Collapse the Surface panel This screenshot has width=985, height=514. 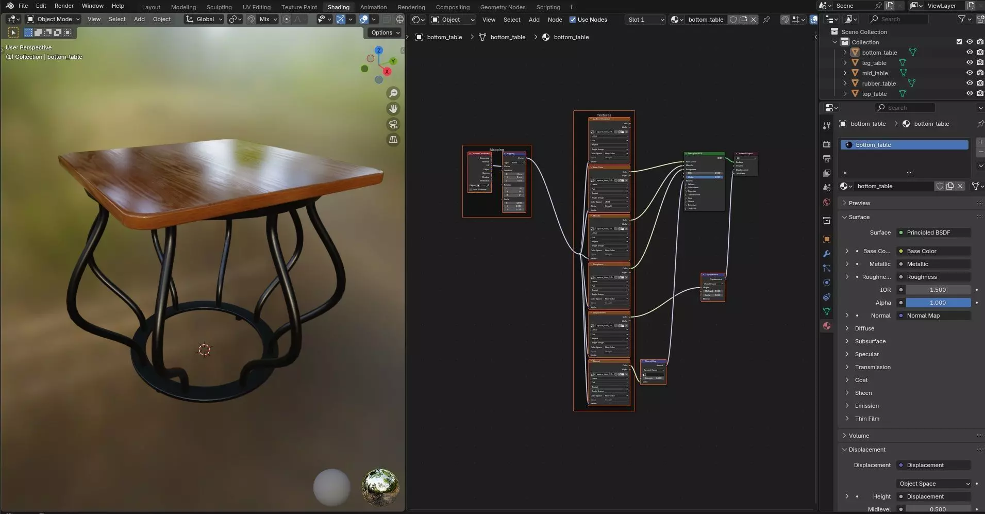[859, 217]
